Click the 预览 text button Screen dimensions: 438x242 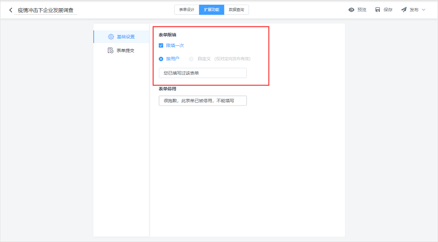362,10
